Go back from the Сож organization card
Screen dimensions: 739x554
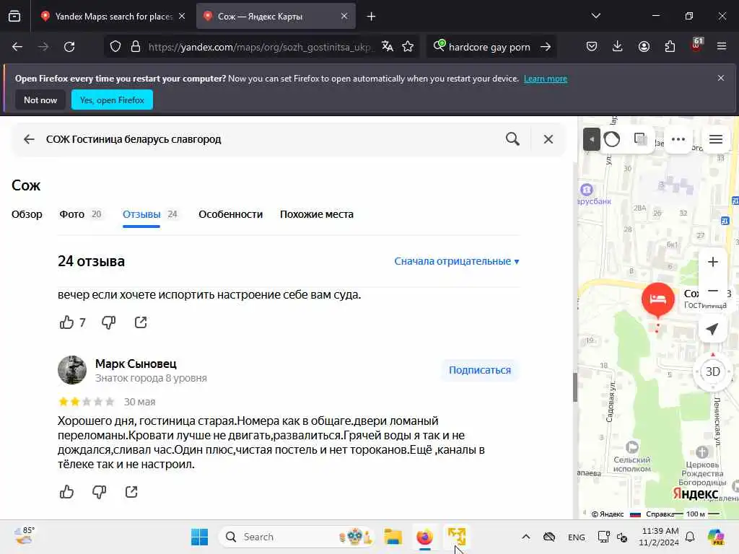(x=29, y=139)
